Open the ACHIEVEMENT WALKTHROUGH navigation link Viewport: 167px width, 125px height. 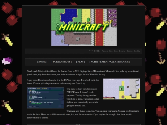[110, 62]
